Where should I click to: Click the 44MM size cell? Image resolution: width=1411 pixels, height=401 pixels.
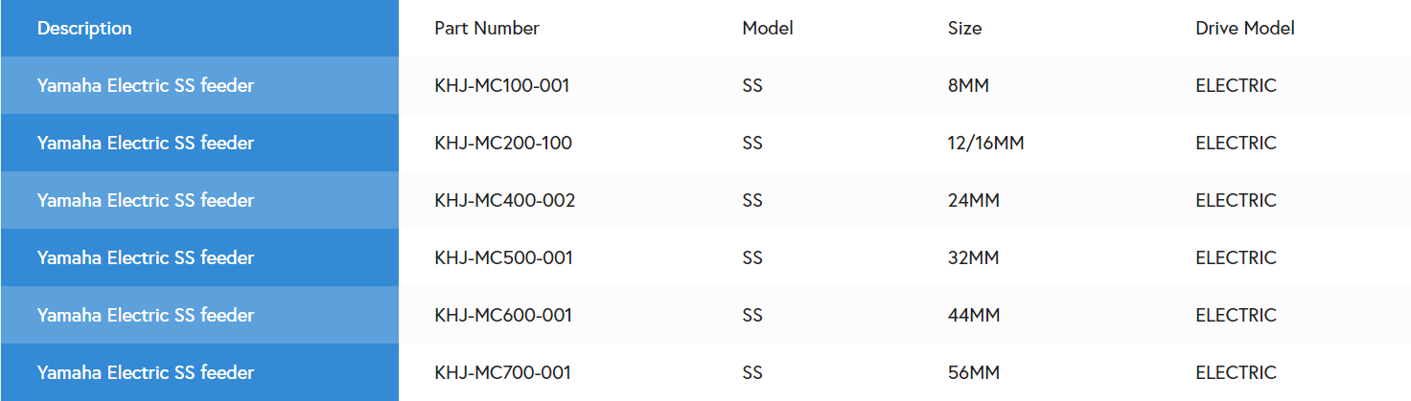point(974,316)
